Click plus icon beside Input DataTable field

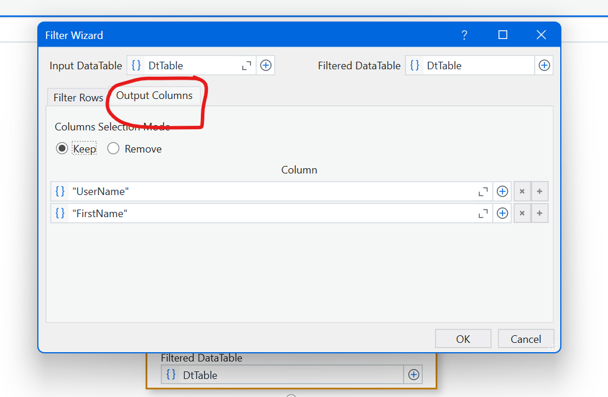coord(266,66)
